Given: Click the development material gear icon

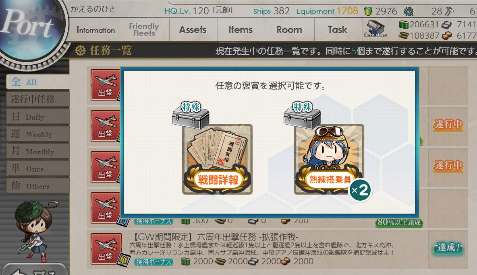Looking at the screenshot, I should [x=409, y=12].
